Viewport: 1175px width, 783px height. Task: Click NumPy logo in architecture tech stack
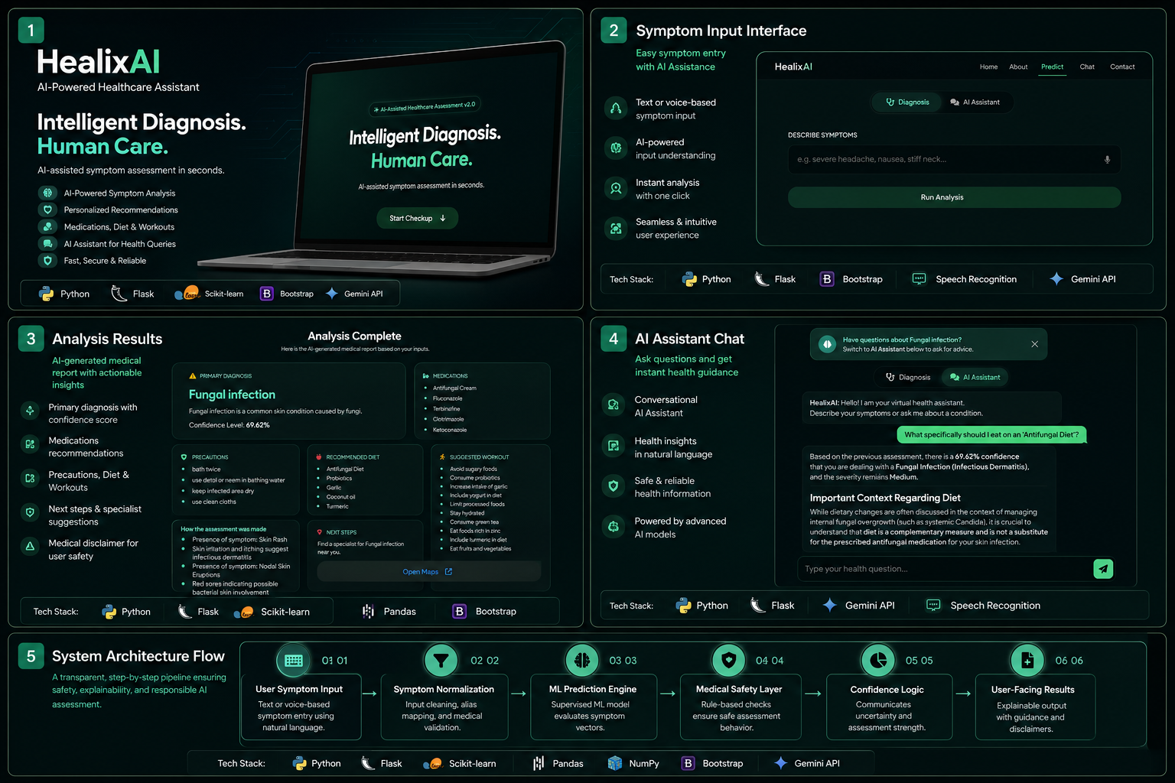point(615,763)
